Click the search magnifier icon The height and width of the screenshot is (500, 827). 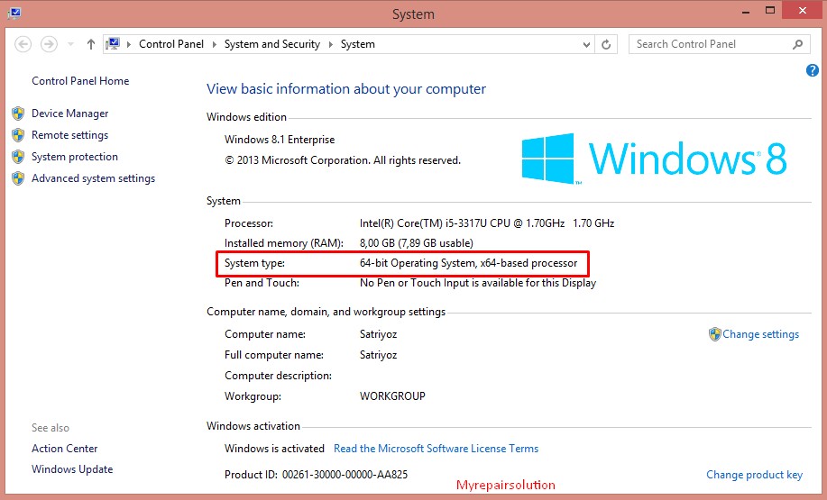coord(798,44)
